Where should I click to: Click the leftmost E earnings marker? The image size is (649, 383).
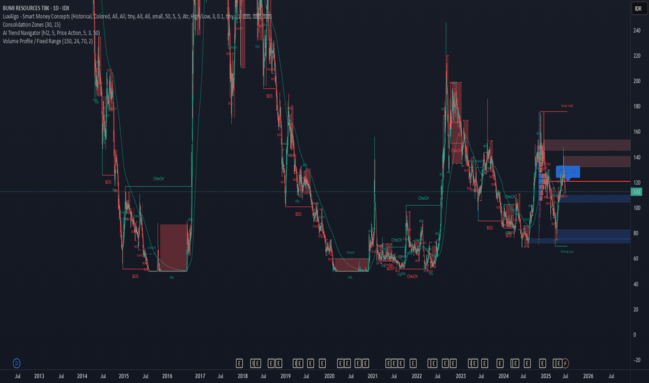[240, 363]
